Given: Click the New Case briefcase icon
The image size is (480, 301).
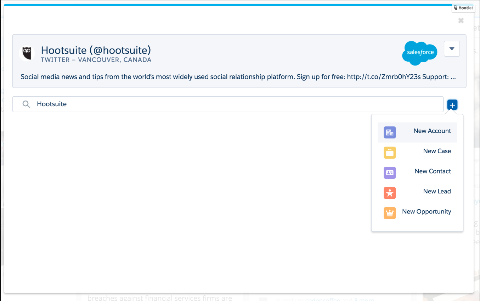Looking at the screenshot, I should pyautogui.click(x=390, y=153).
